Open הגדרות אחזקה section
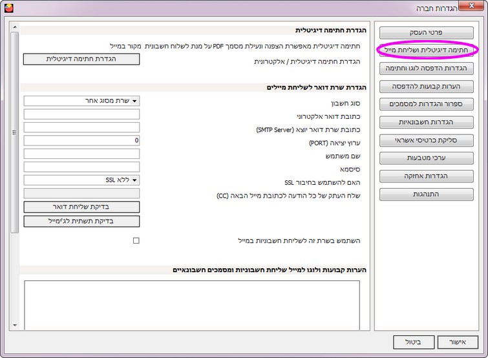 426,176
